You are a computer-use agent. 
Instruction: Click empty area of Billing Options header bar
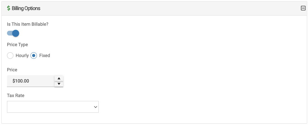pyautogui.click(x=168, y=8)
